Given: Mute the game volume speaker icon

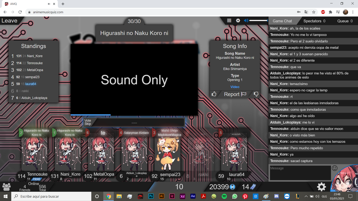Looking at the screenshot, I should pos(246,20).
